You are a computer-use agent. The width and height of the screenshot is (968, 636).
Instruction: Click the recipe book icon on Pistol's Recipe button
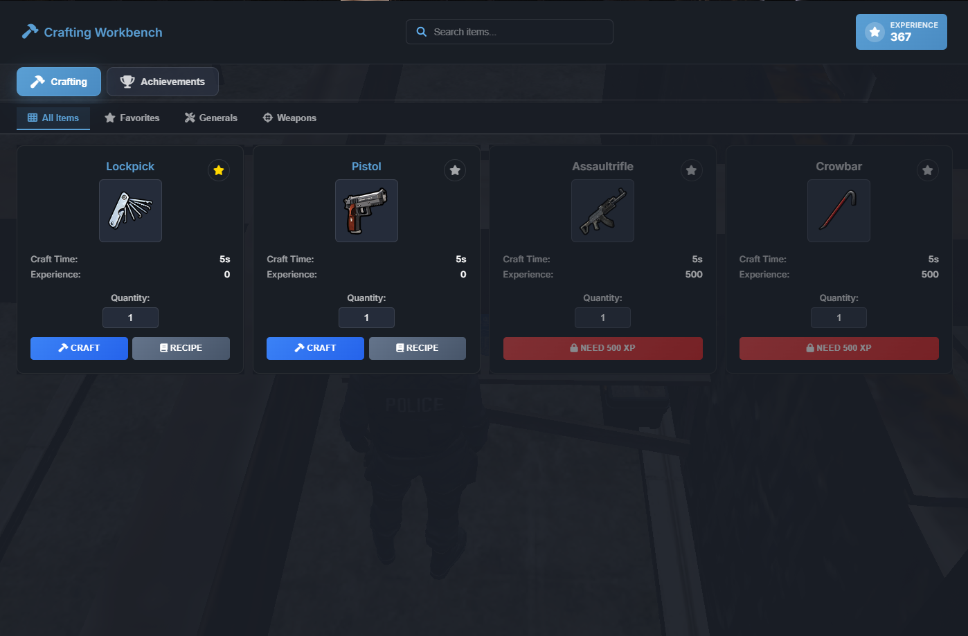(x=399, y=348)
